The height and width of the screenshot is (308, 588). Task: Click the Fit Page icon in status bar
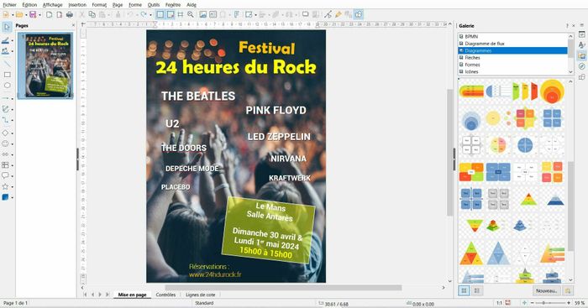click(525, 303)
